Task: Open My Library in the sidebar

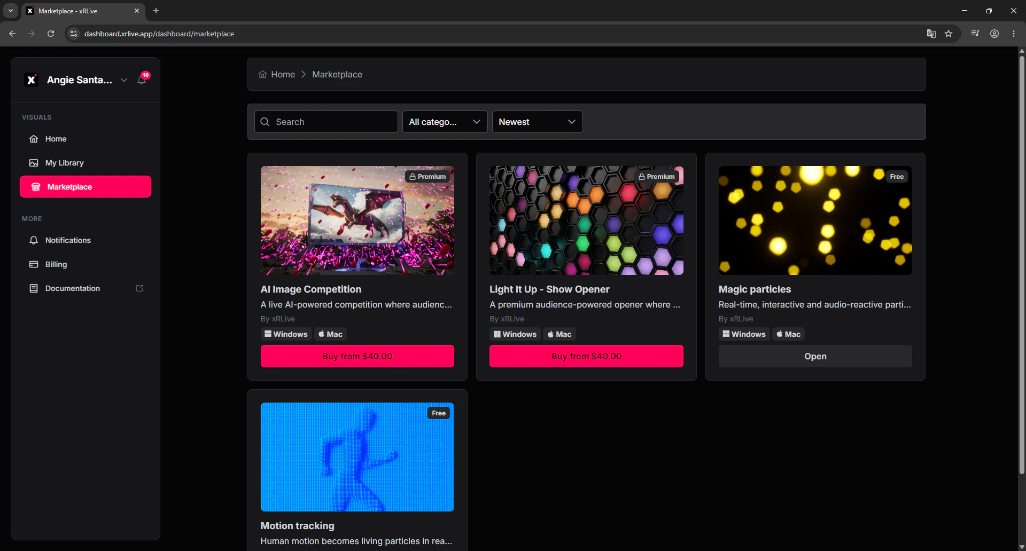Action: (85, 163)
